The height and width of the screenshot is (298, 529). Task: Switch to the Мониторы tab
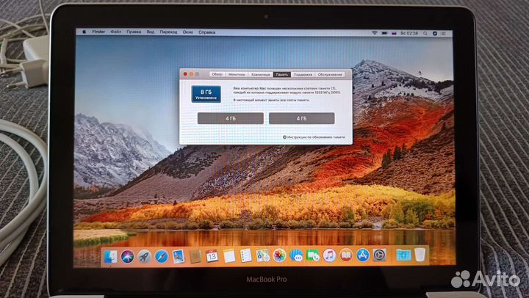point(237,74)
